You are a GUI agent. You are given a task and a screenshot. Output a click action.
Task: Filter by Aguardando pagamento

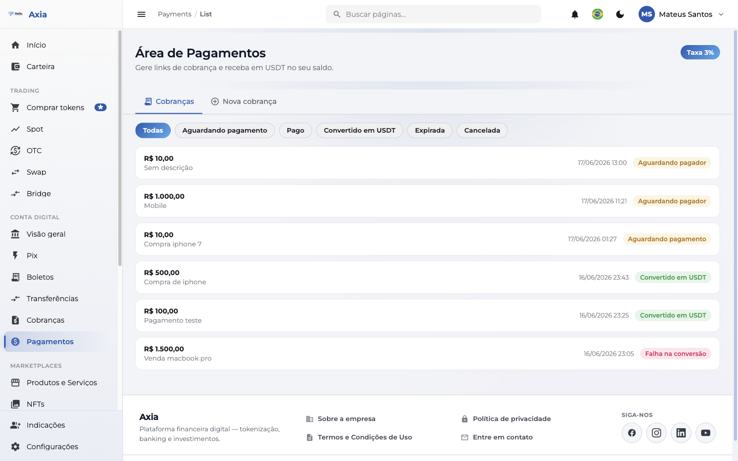(x=224, y=131)
